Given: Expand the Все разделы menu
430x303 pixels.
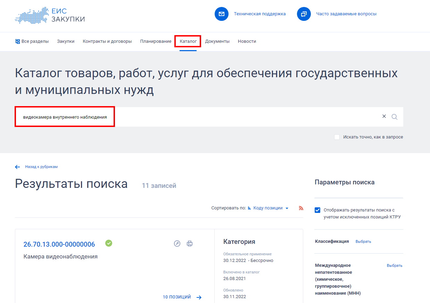Looking at the screenshot, I should click(x=32, y=41).
